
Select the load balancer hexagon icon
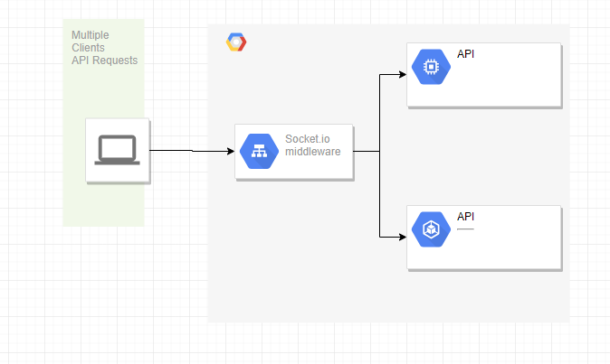coord(259,152)
